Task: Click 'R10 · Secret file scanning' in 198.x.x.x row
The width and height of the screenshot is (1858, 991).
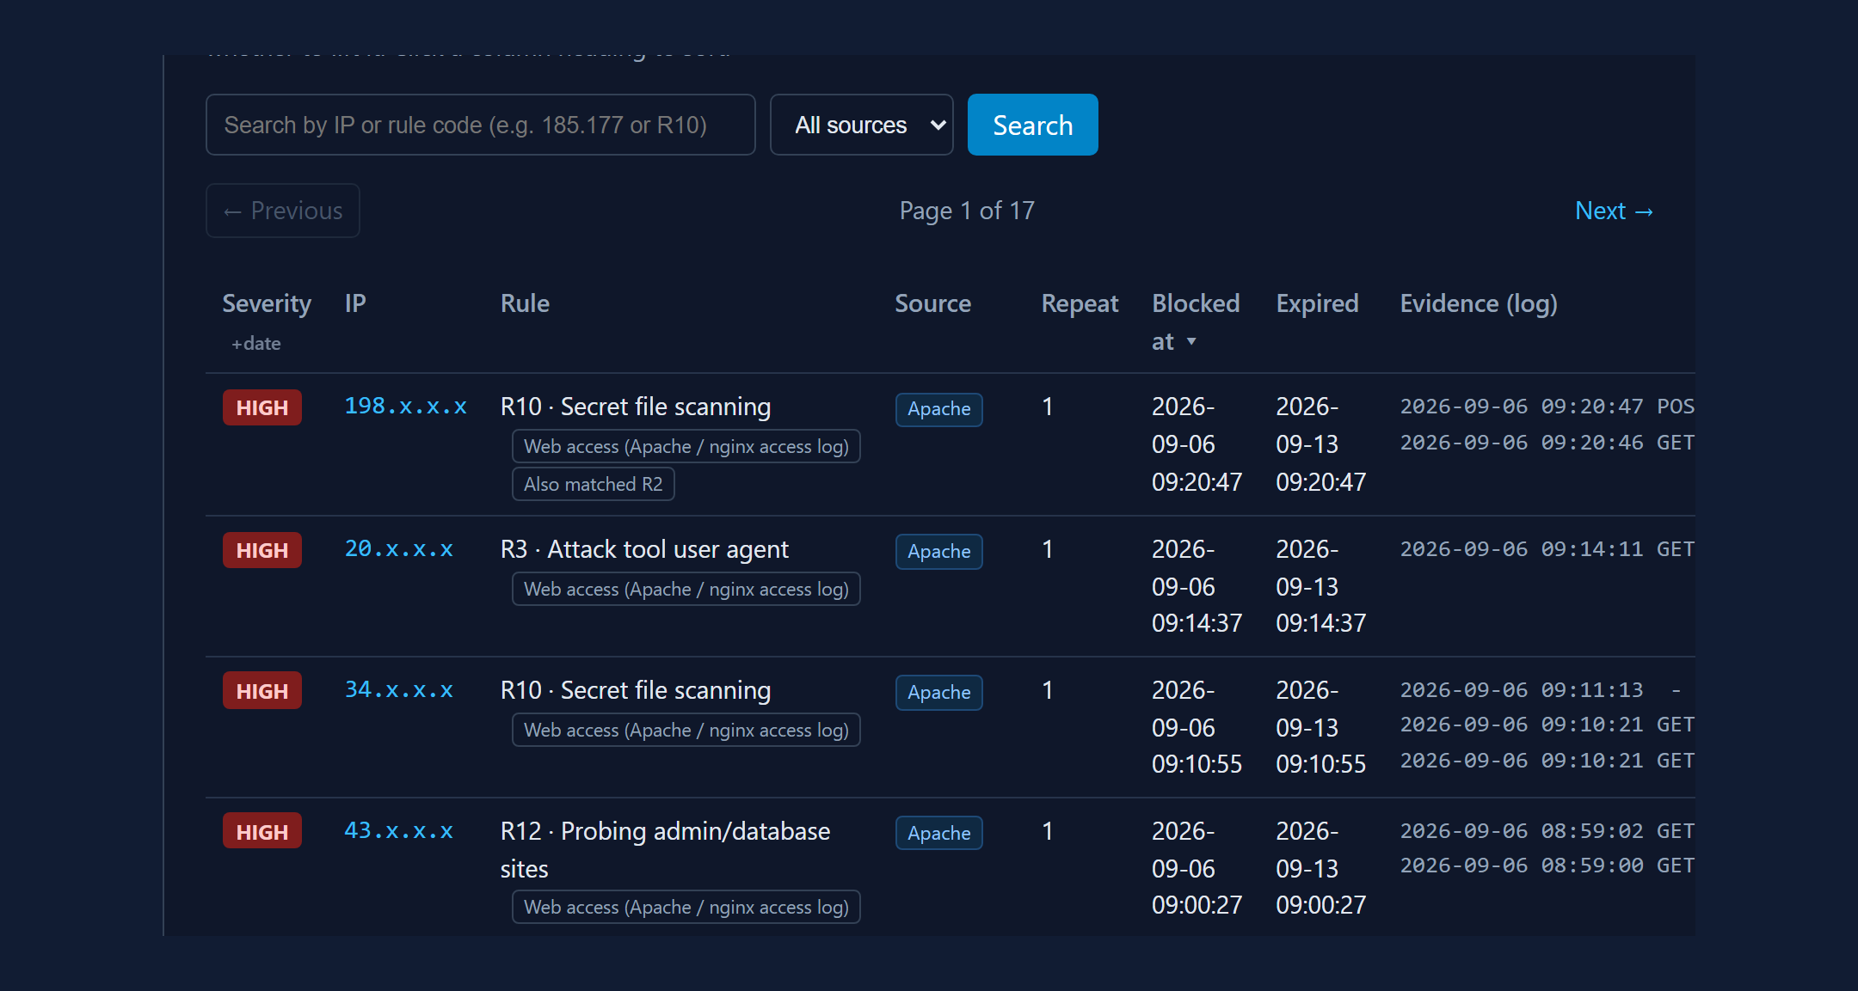Action: click(636, 407)
